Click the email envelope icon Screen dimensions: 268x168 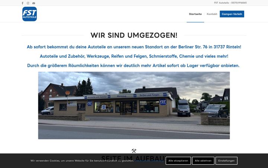33,3
